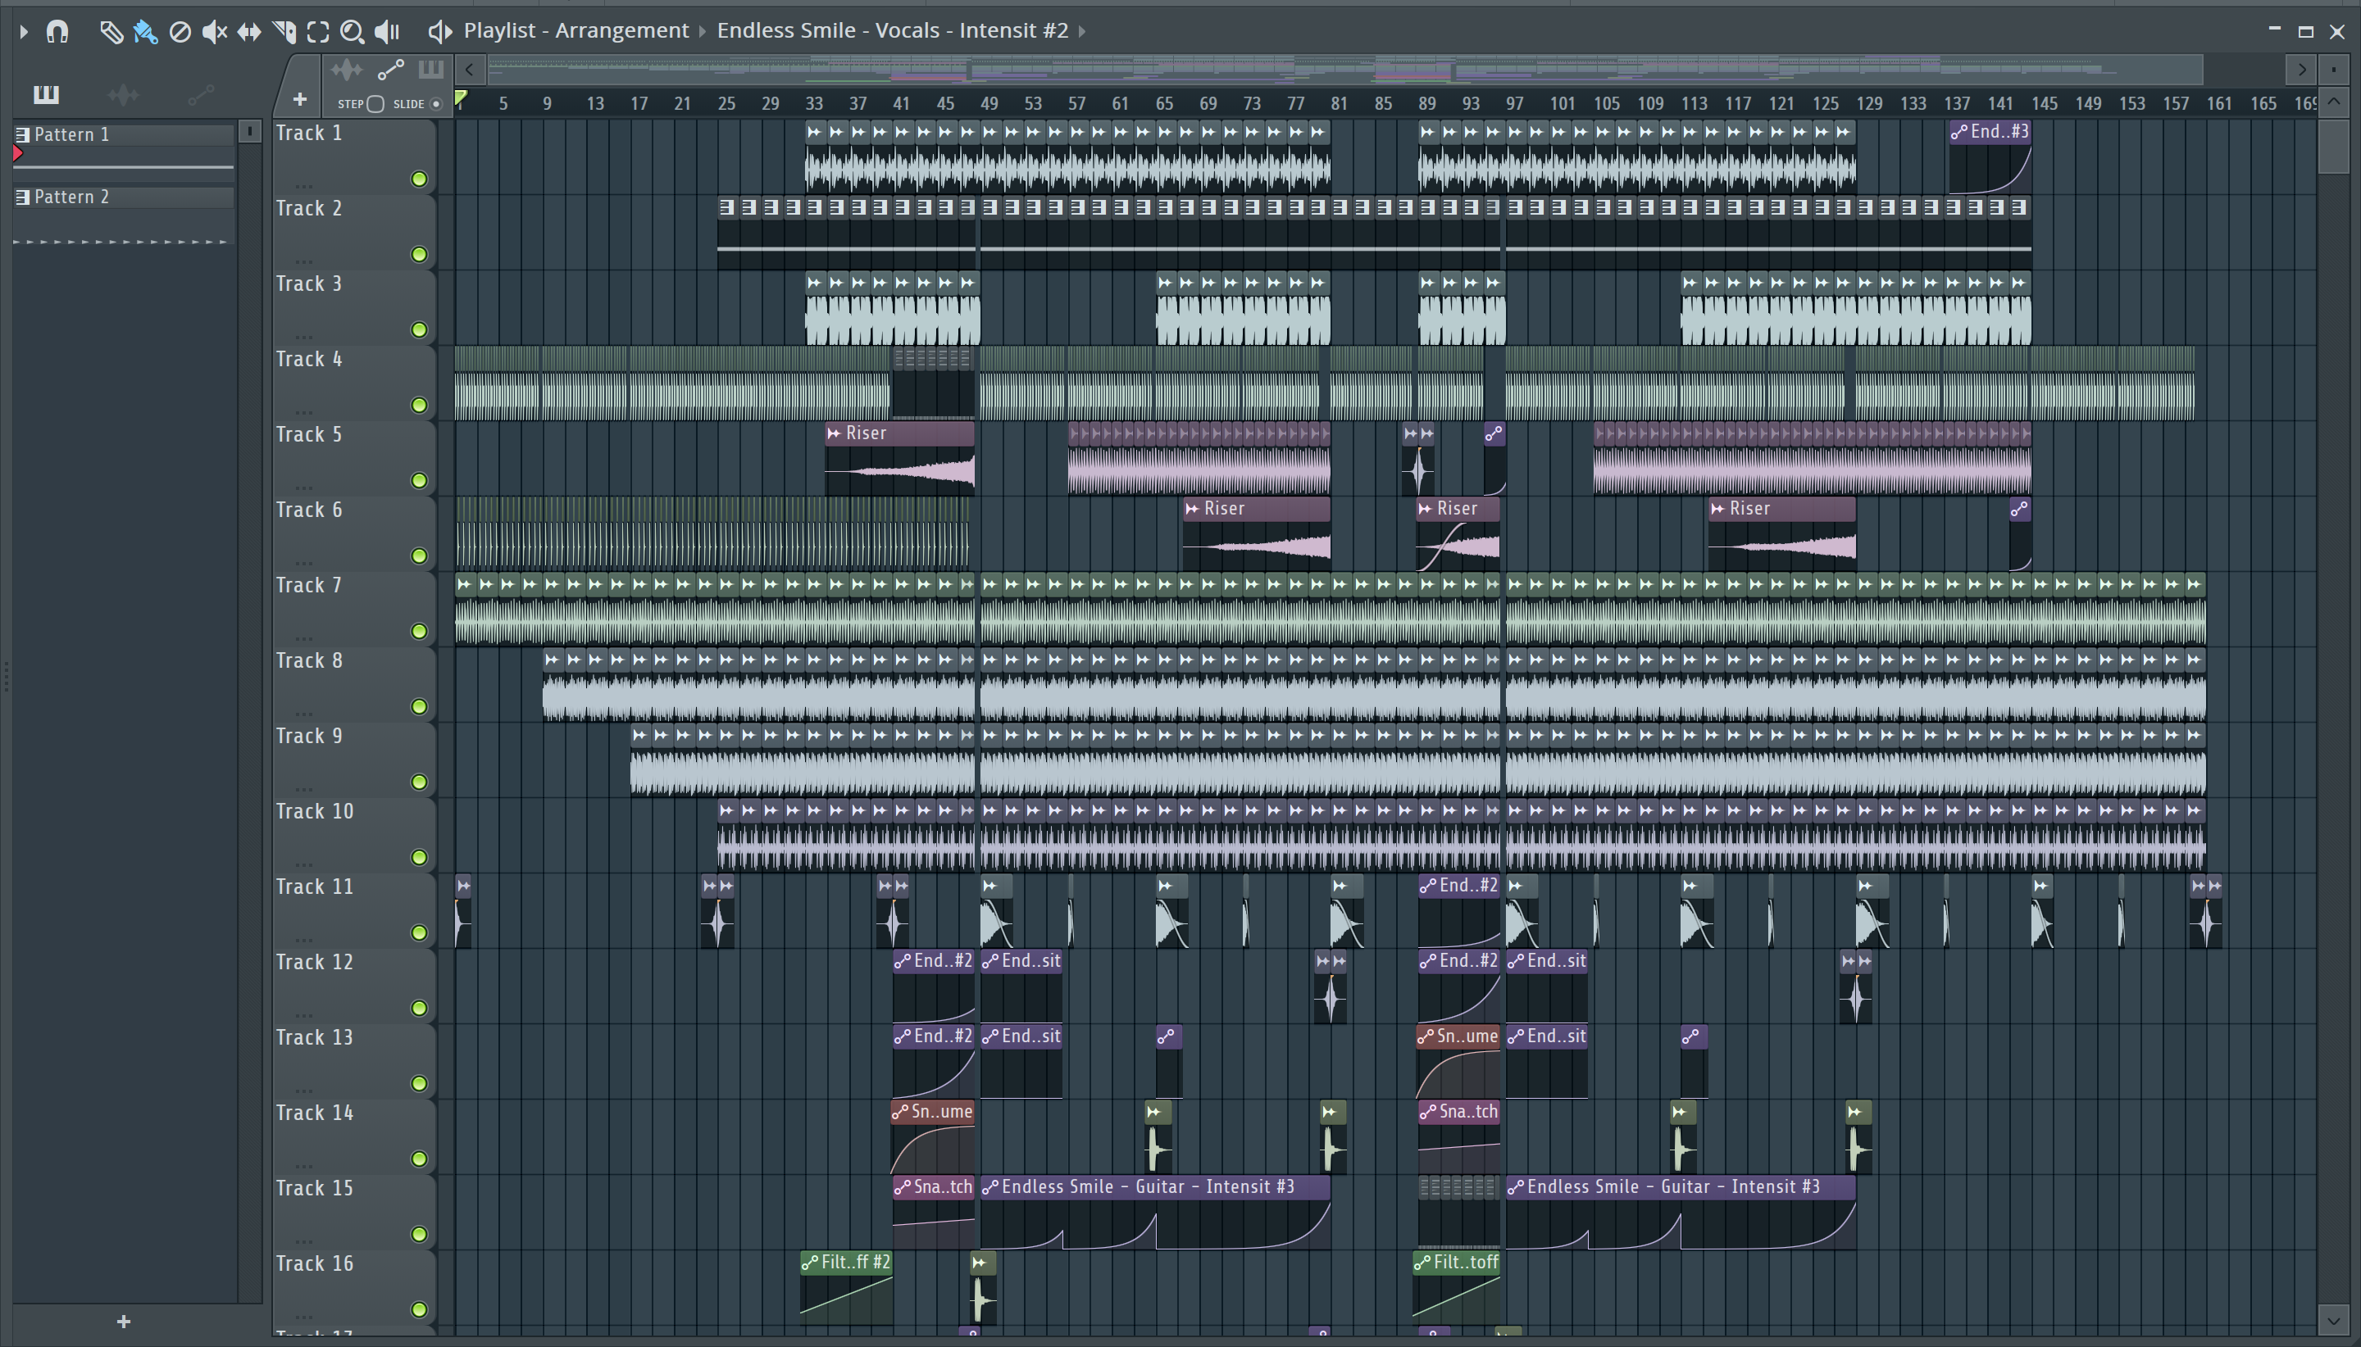Mute Track 13 with its green LED
The height and width of the screenshot is (1347, 2361).
pyautogui.click(x=419, y=1083)
